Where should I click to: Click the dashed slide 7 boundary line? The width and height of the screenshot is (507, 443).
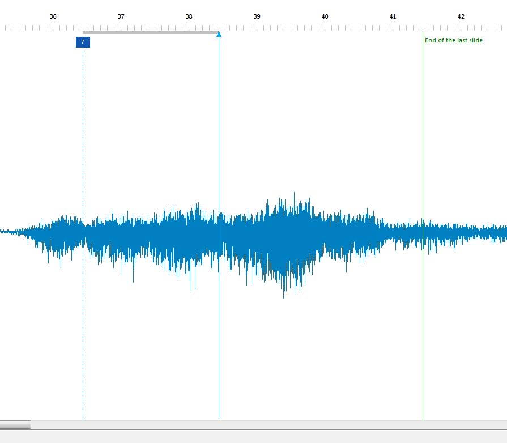point(83,233)
